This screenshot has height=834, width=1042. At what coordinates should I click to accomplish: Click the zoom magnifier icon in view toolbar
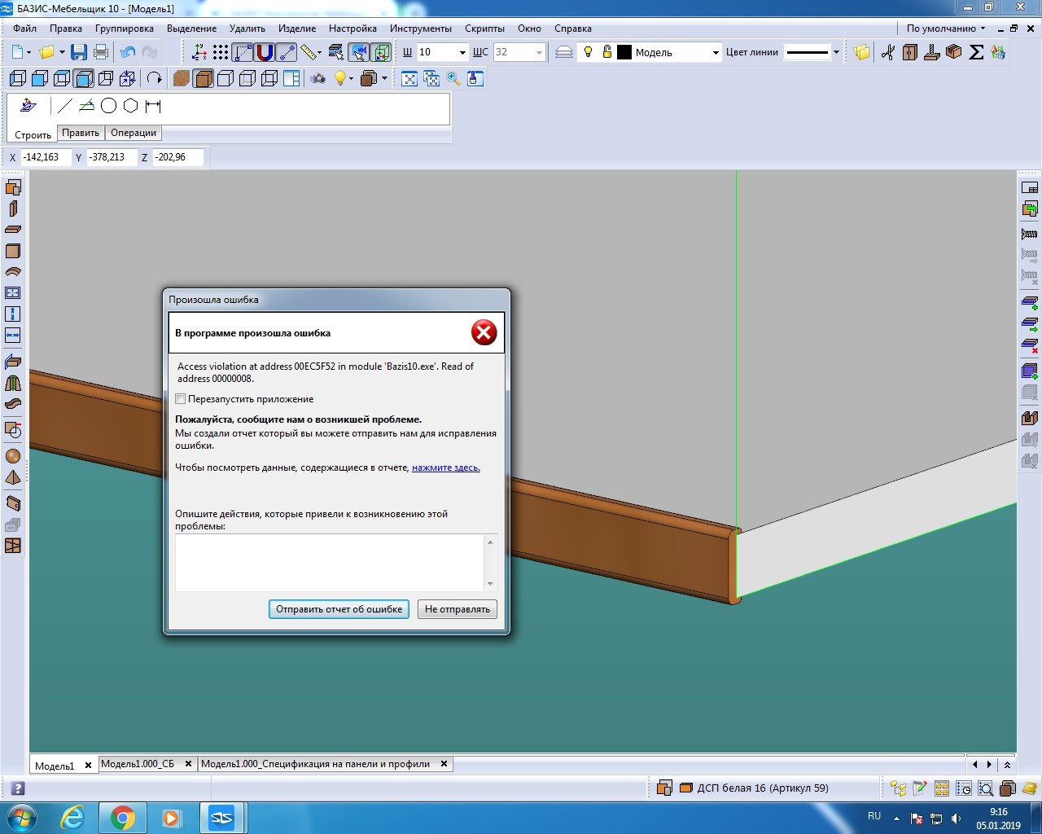point(453,78)
